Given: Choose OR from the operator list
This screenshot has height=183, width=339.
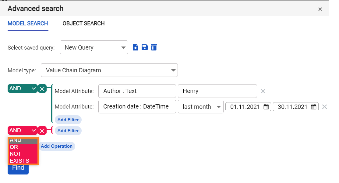Looking at the screenshot, I should (x=14, y=147).
